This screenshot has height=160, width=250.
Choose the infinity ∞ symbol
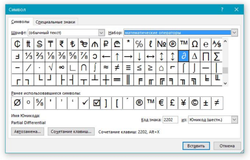[61, 68]
